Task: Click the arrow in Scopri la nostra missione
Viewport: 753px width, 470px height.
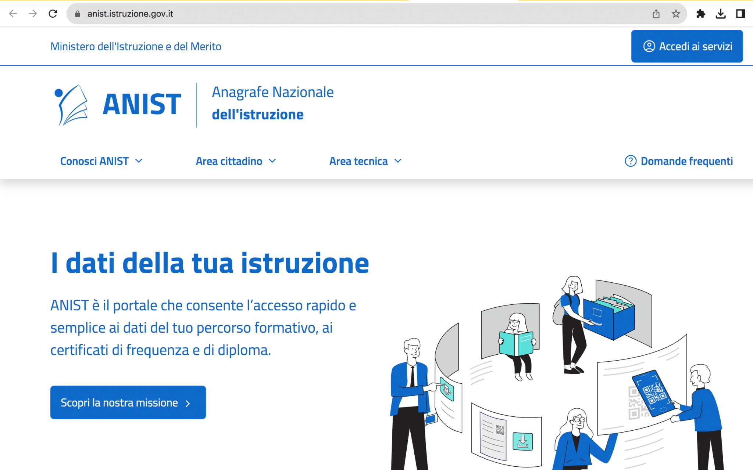Action: click(188, 404)
